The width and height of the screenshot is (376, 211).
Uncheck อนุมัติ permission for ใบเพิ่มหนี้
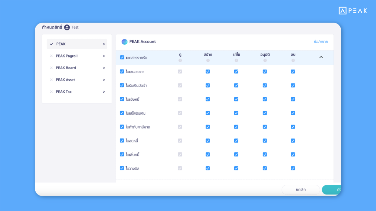[265, 155]
